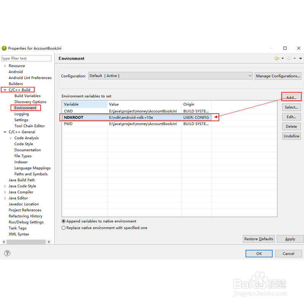Open the Configuration combo box
This screenshot has width=304, height=304.
click(170, 76)
